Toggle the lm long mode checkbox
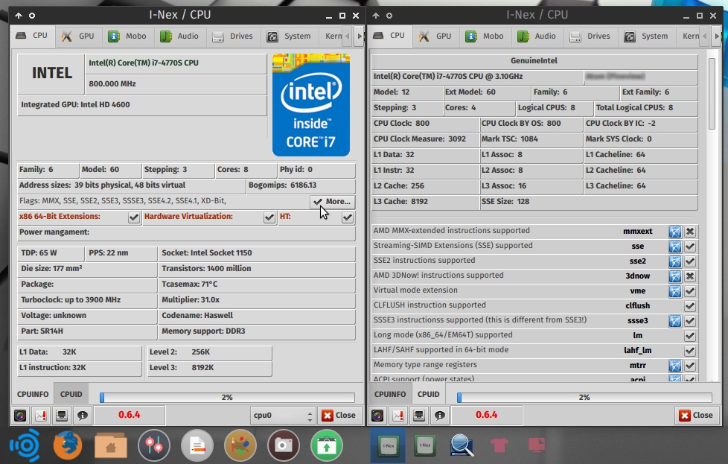Viewport: 728px width, 464px height. 690,335
